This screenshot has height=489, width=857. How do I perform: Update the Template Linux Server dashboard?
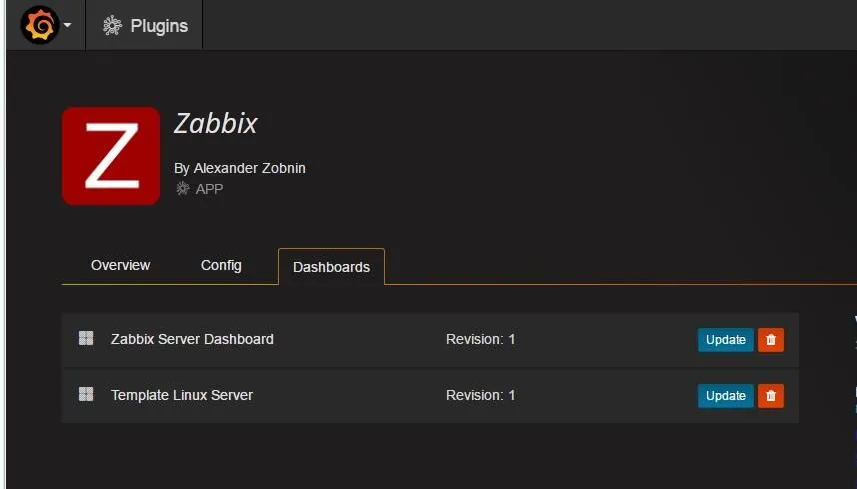pyautogui.click(x=725, y=396)
